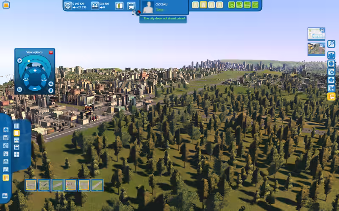Click the upper-right round view icon in View options
Viewport: 339px width, 211px height.
(51, 84)
